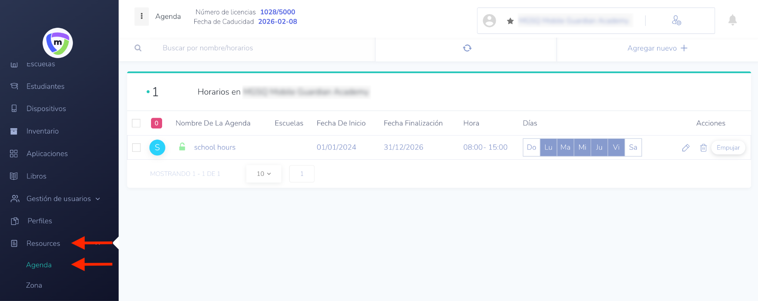Focus the Buscar por nombre/horarios search field

[x=259, y=48]
